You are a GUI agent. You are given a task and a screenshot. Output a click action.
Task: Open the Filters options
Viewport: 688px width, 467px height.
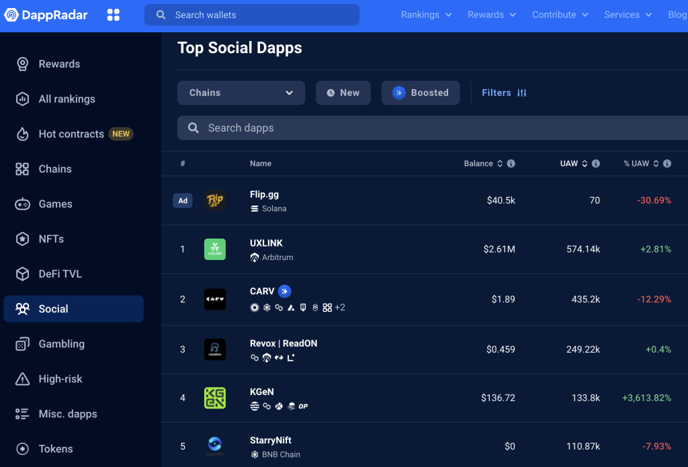(504, 93)
